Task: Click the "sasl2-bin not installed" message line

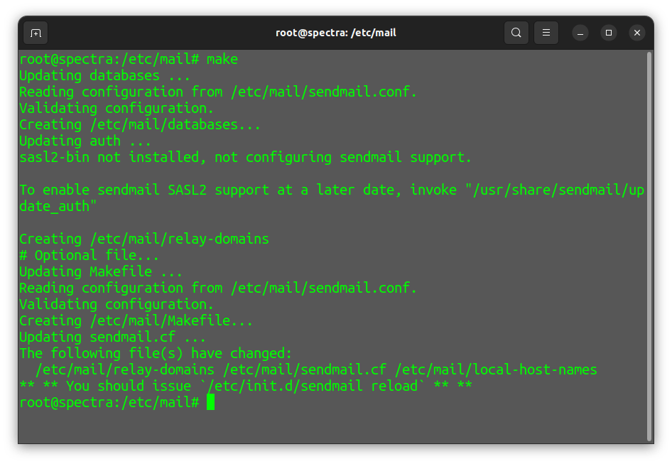Action: tap(245, 157)
